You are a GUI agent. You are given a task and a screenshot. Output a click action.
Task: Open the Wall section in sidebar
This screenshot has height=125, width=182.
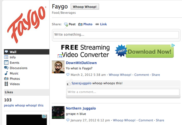coord(26,52)
